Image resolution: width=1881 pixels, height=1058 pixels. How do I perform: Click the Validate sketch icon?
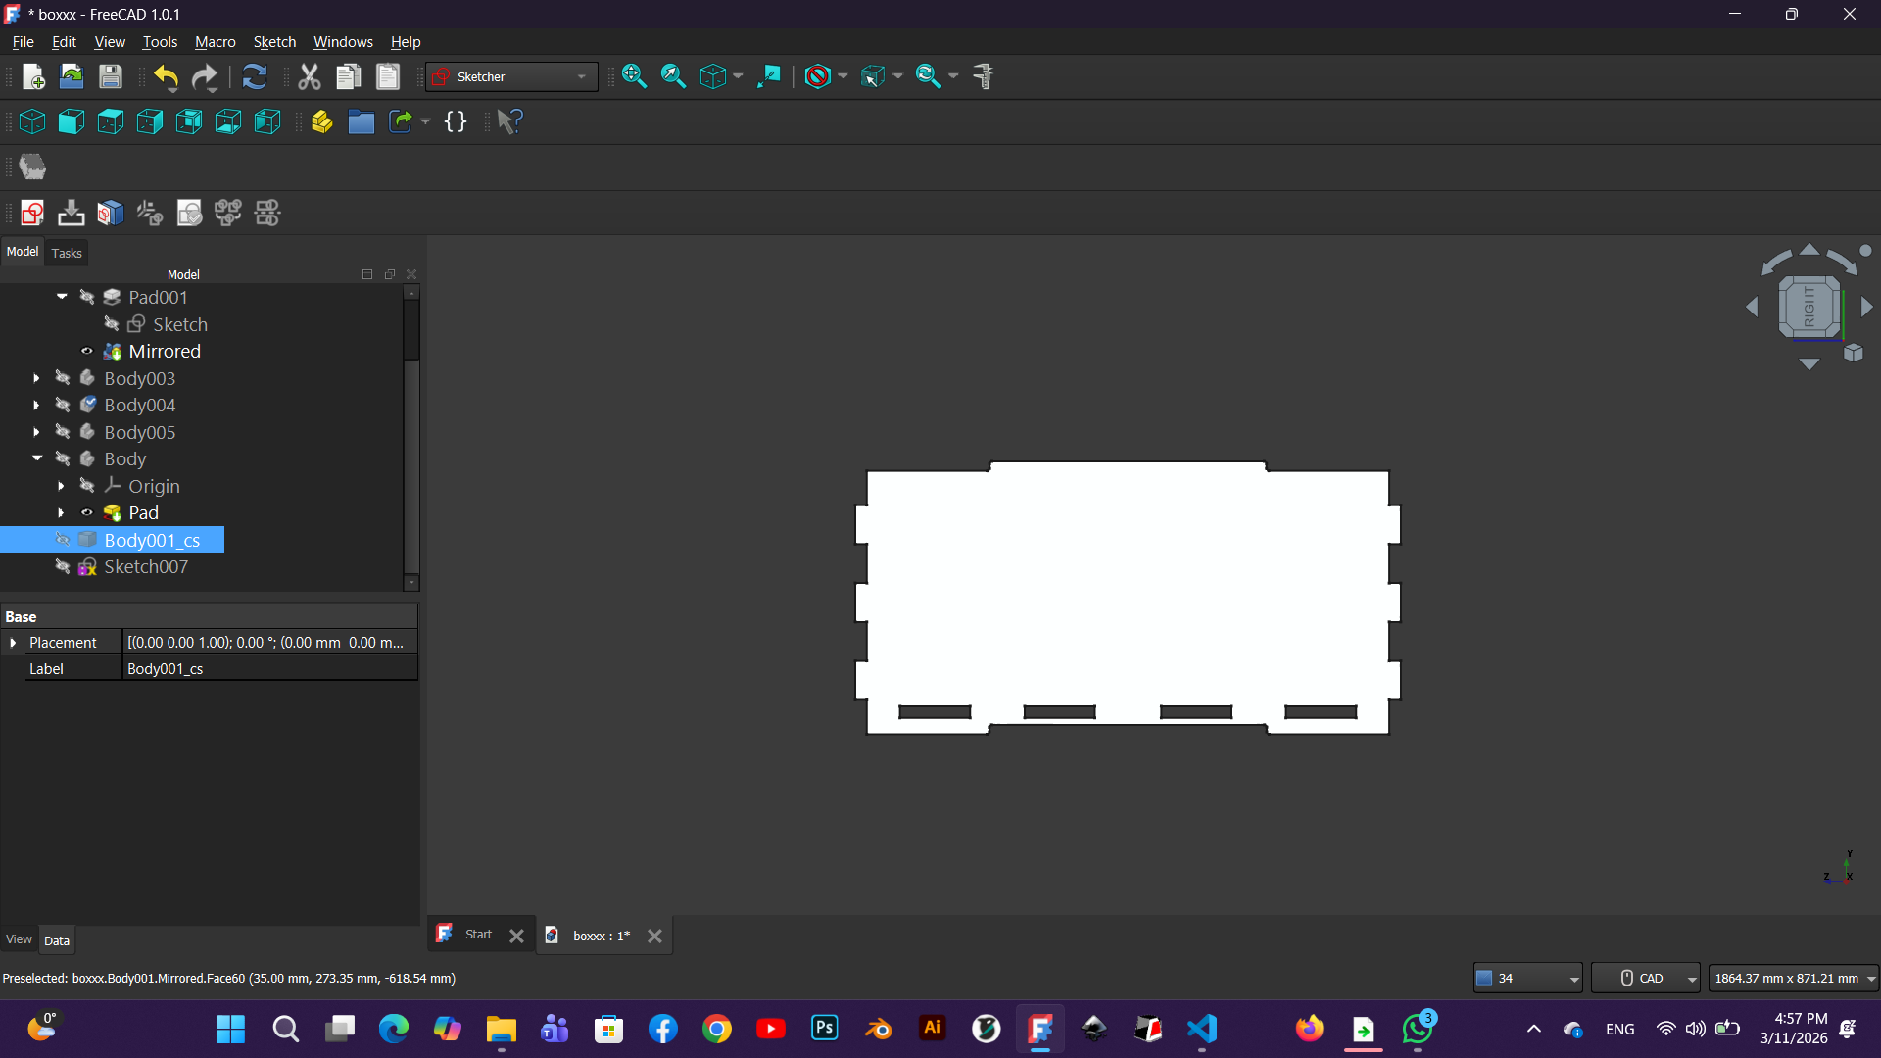[x=189, y=213]
